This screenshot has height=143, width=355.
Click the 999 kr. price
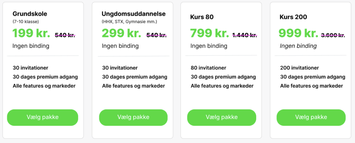[x=299, y=33]
